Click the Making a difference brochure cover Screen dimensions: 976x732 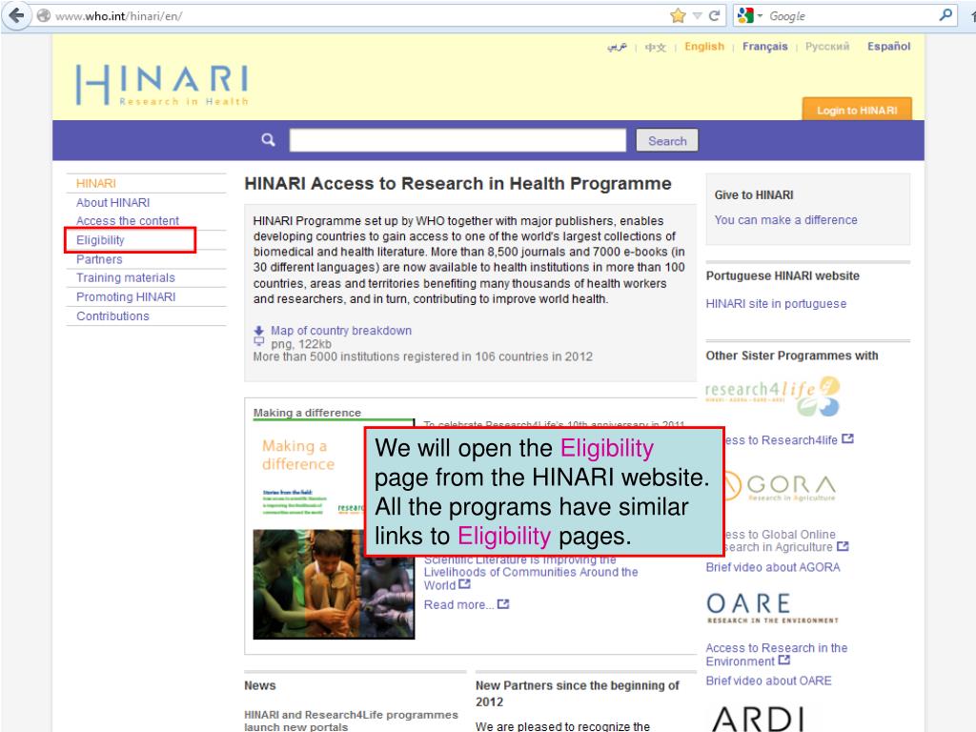[x=309, y=475]
